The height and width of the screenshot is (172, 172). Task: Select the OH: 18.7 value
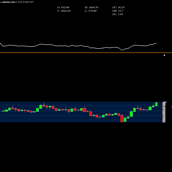[118, 11]
